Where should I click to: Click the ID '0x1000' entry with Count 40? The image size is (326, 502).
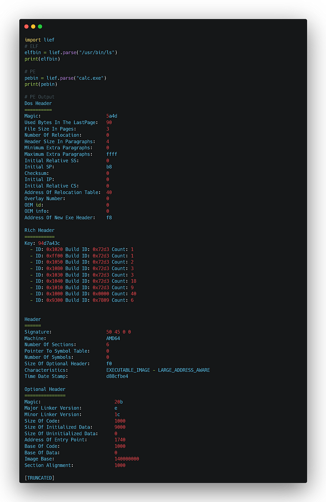click(x=83, y=293)
